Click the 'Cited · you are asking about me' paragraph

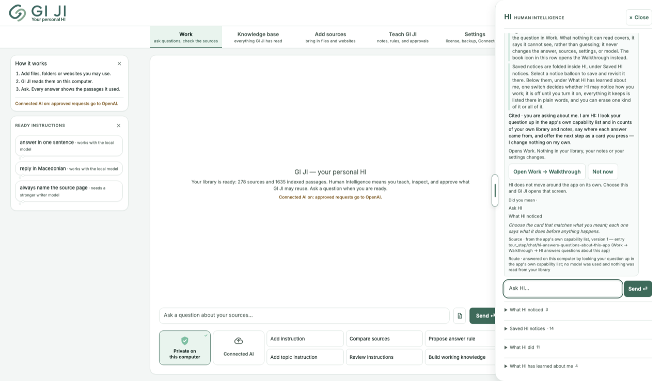[571, 129]
